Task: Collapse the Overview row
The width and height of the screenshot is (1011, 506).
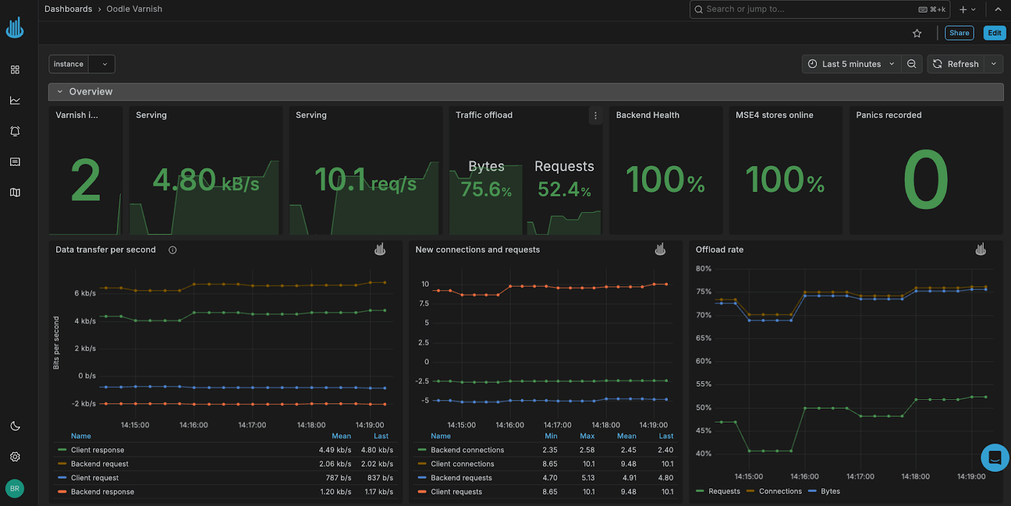Action: click(x=60, y=92)
